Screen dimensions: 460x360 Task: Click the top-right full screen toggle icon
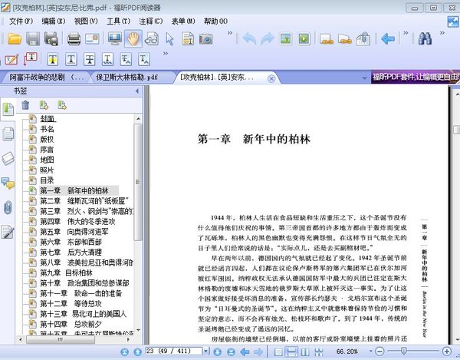tap(453, 21)
